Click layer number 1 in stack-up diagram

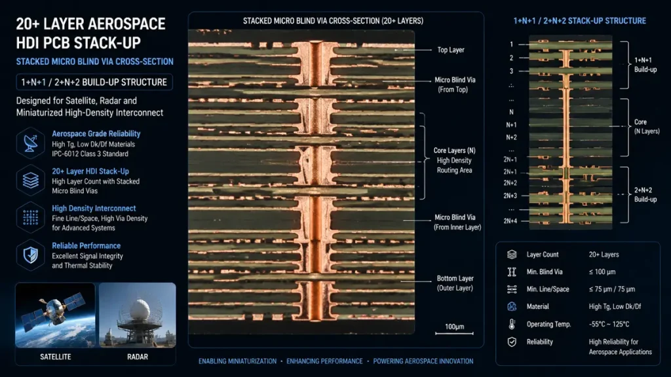pos(511,45)
